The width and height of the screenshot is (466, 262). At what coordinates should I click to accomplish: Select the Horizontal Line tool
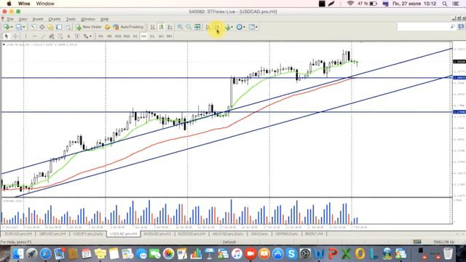click(x=34, y=36)
